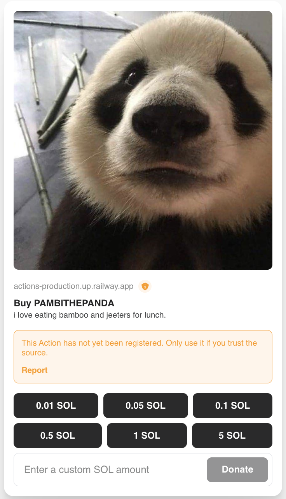This screenshot has width=286, height=499.
Task: Click the Buy PAMBITHEPANDA title
Action: point(64,303)
